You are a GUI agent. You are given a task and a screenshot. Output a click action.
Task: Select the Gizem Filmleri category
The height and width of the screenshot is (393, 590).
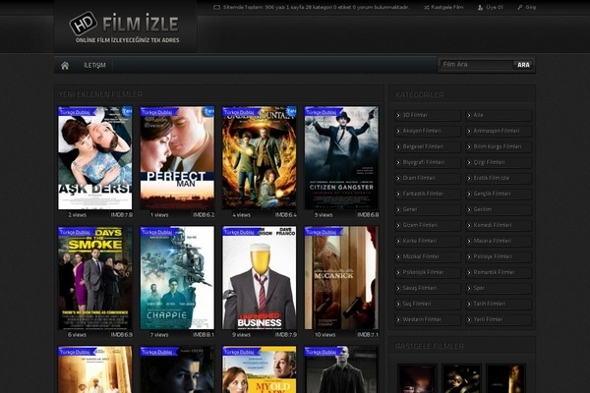click(x=428, y=225)
